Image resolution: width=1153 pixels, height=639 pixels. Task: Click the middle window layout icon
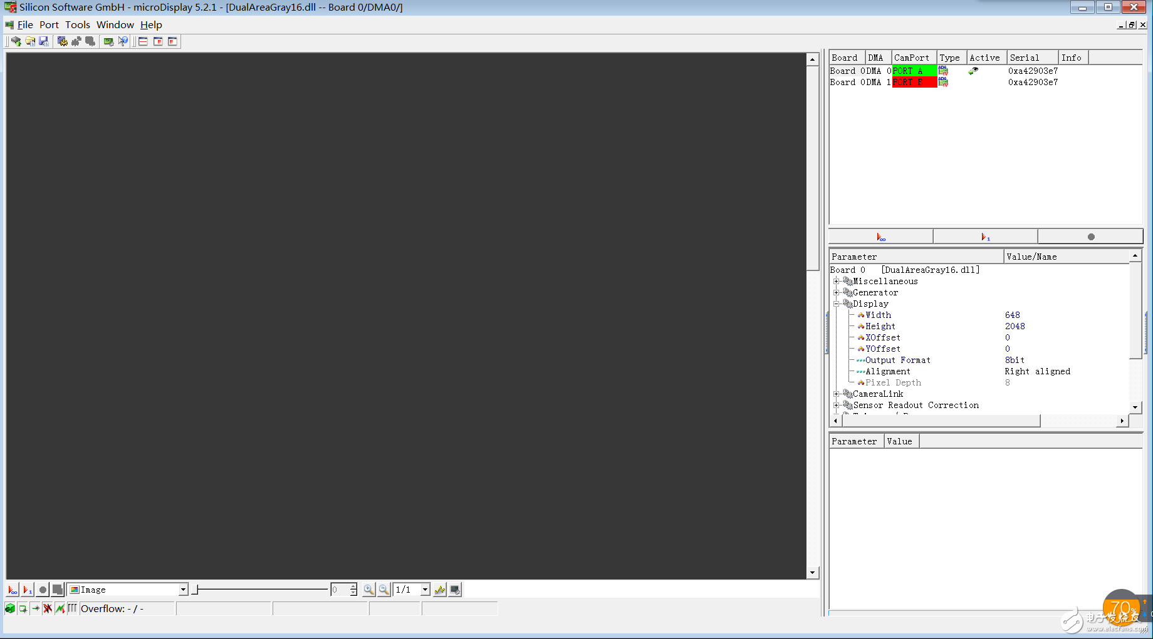pyautogui.click(x=158, y=41)
